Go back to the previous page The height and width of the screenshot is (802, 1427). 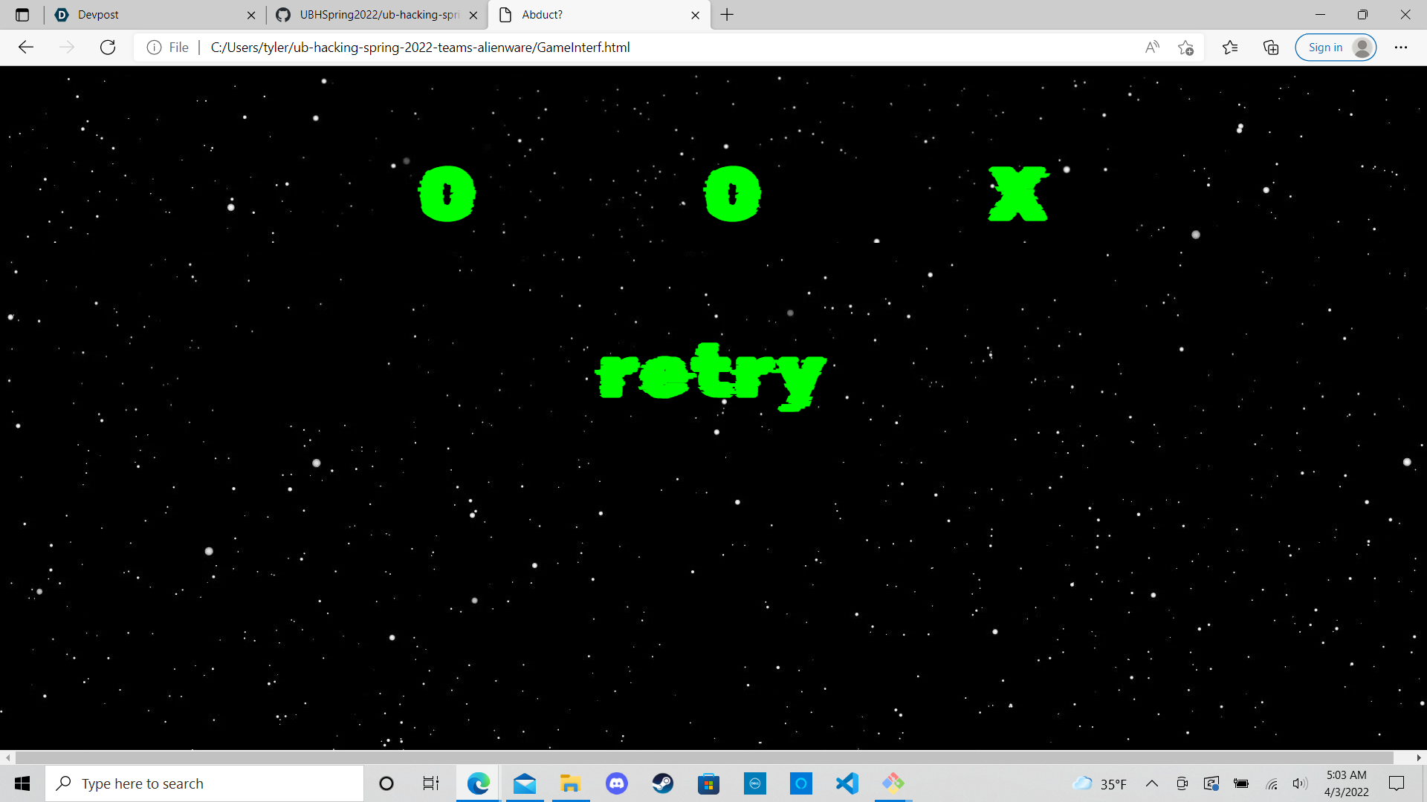[27, 48]
